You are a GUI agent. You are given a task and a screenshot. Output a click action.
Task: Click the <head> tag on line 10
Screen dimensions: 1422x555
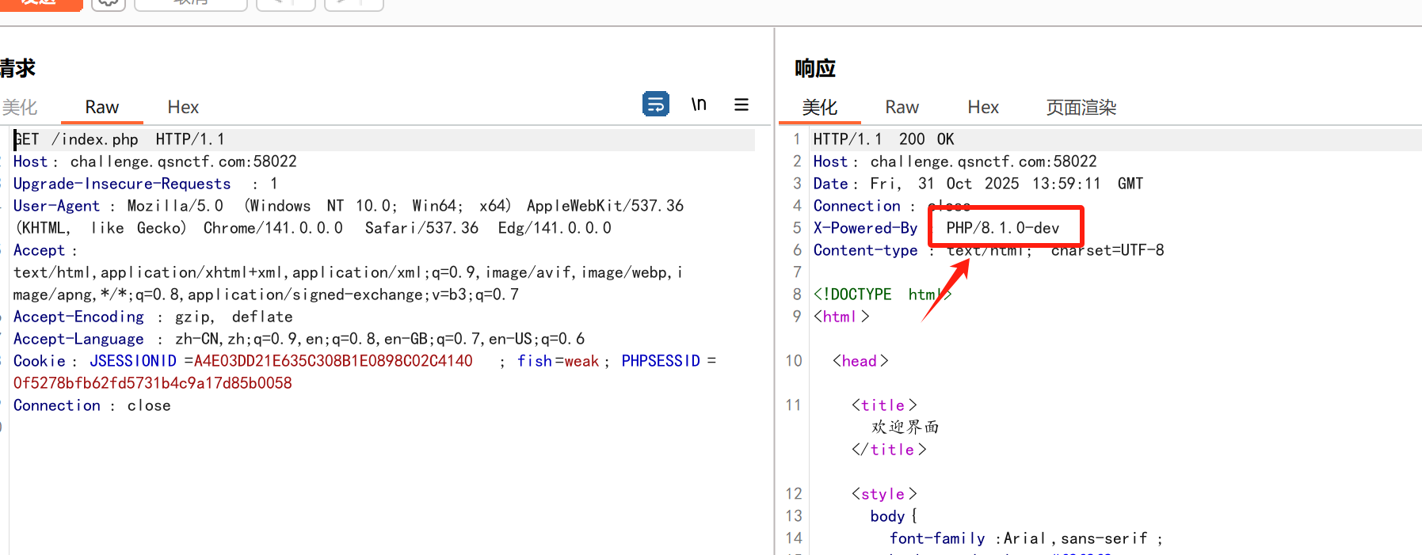(x=860, y=361)
